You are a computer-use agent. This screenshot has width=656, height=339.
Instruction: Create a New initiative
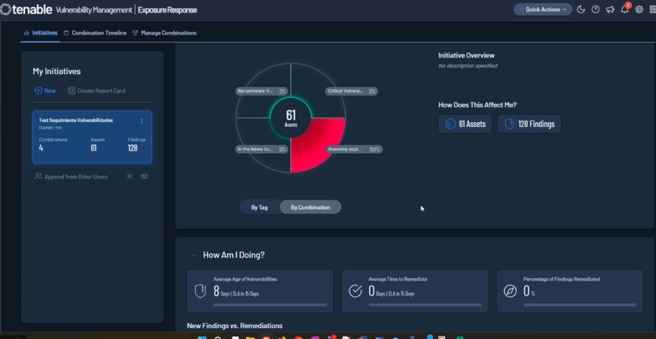45,91
